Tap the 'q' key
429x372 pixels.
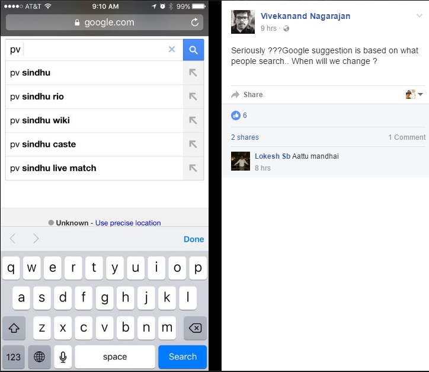(11, 268)
